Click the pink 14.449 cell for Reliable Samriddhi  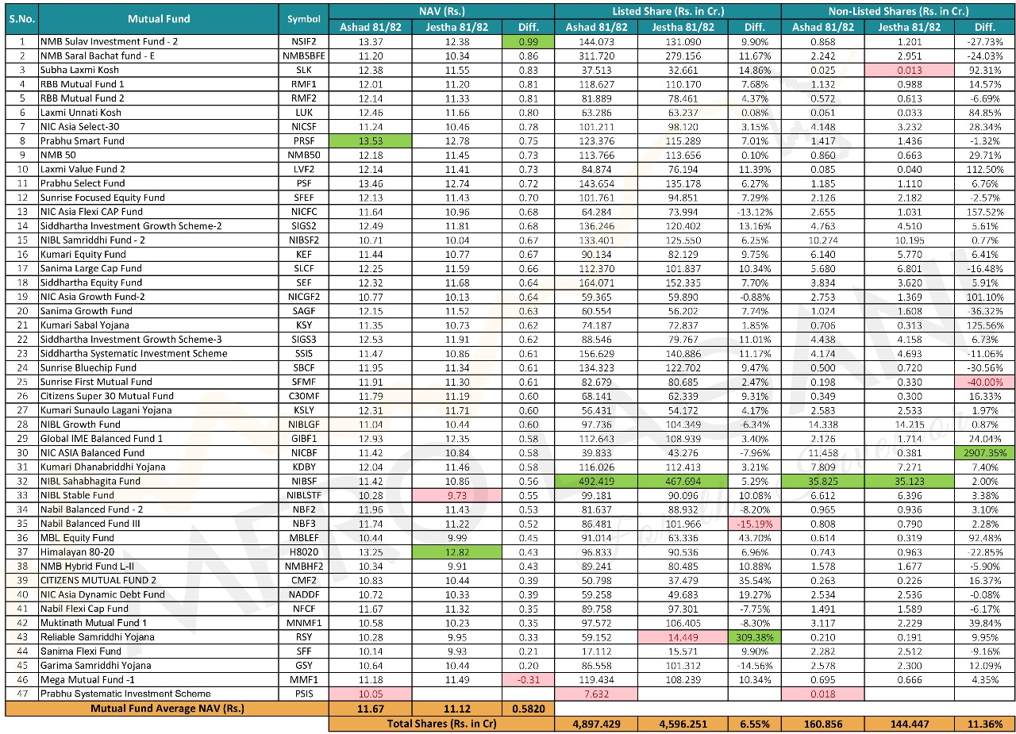click(x=683, y=637)
